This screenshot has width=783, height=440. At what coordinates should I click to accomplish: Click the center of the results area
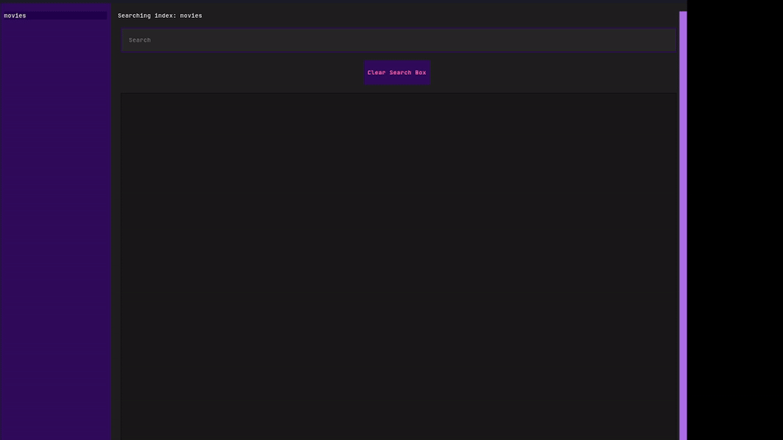coord(399,266)
